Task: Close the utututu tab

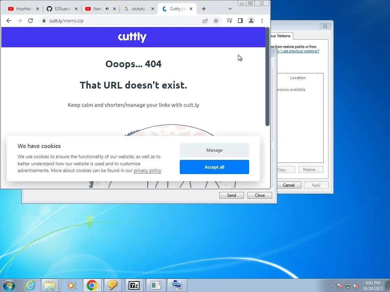Action: [153, 9]
